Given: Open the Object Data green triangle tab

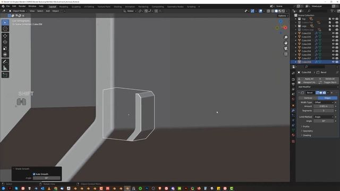Looking at the screenshot, I should coord(293,130).
